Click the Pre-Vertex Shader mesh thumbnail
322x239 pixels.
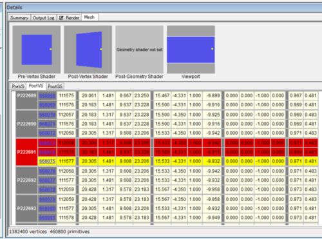37,50
